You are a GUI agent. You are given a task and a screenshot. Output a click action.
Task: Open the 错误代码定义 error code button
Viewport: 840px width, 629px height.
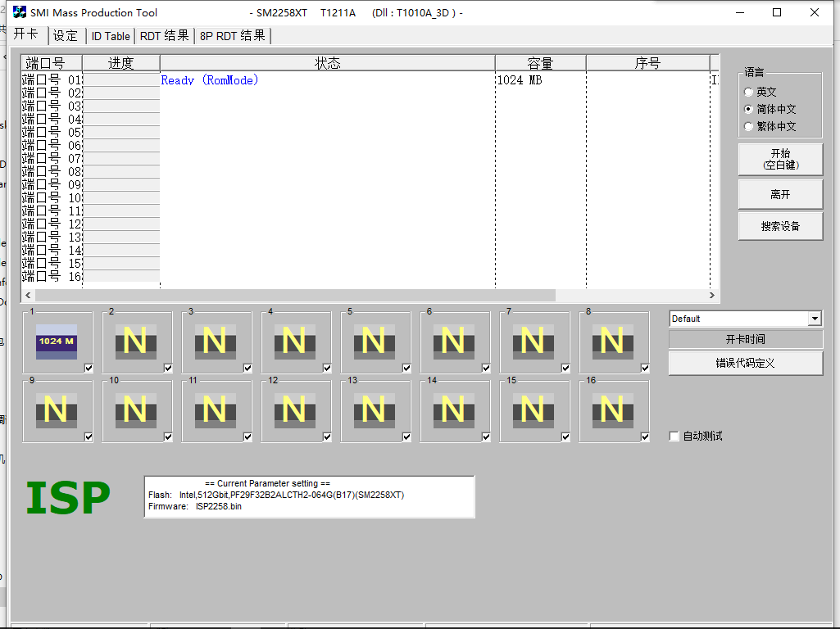click(x=746, y=363)
